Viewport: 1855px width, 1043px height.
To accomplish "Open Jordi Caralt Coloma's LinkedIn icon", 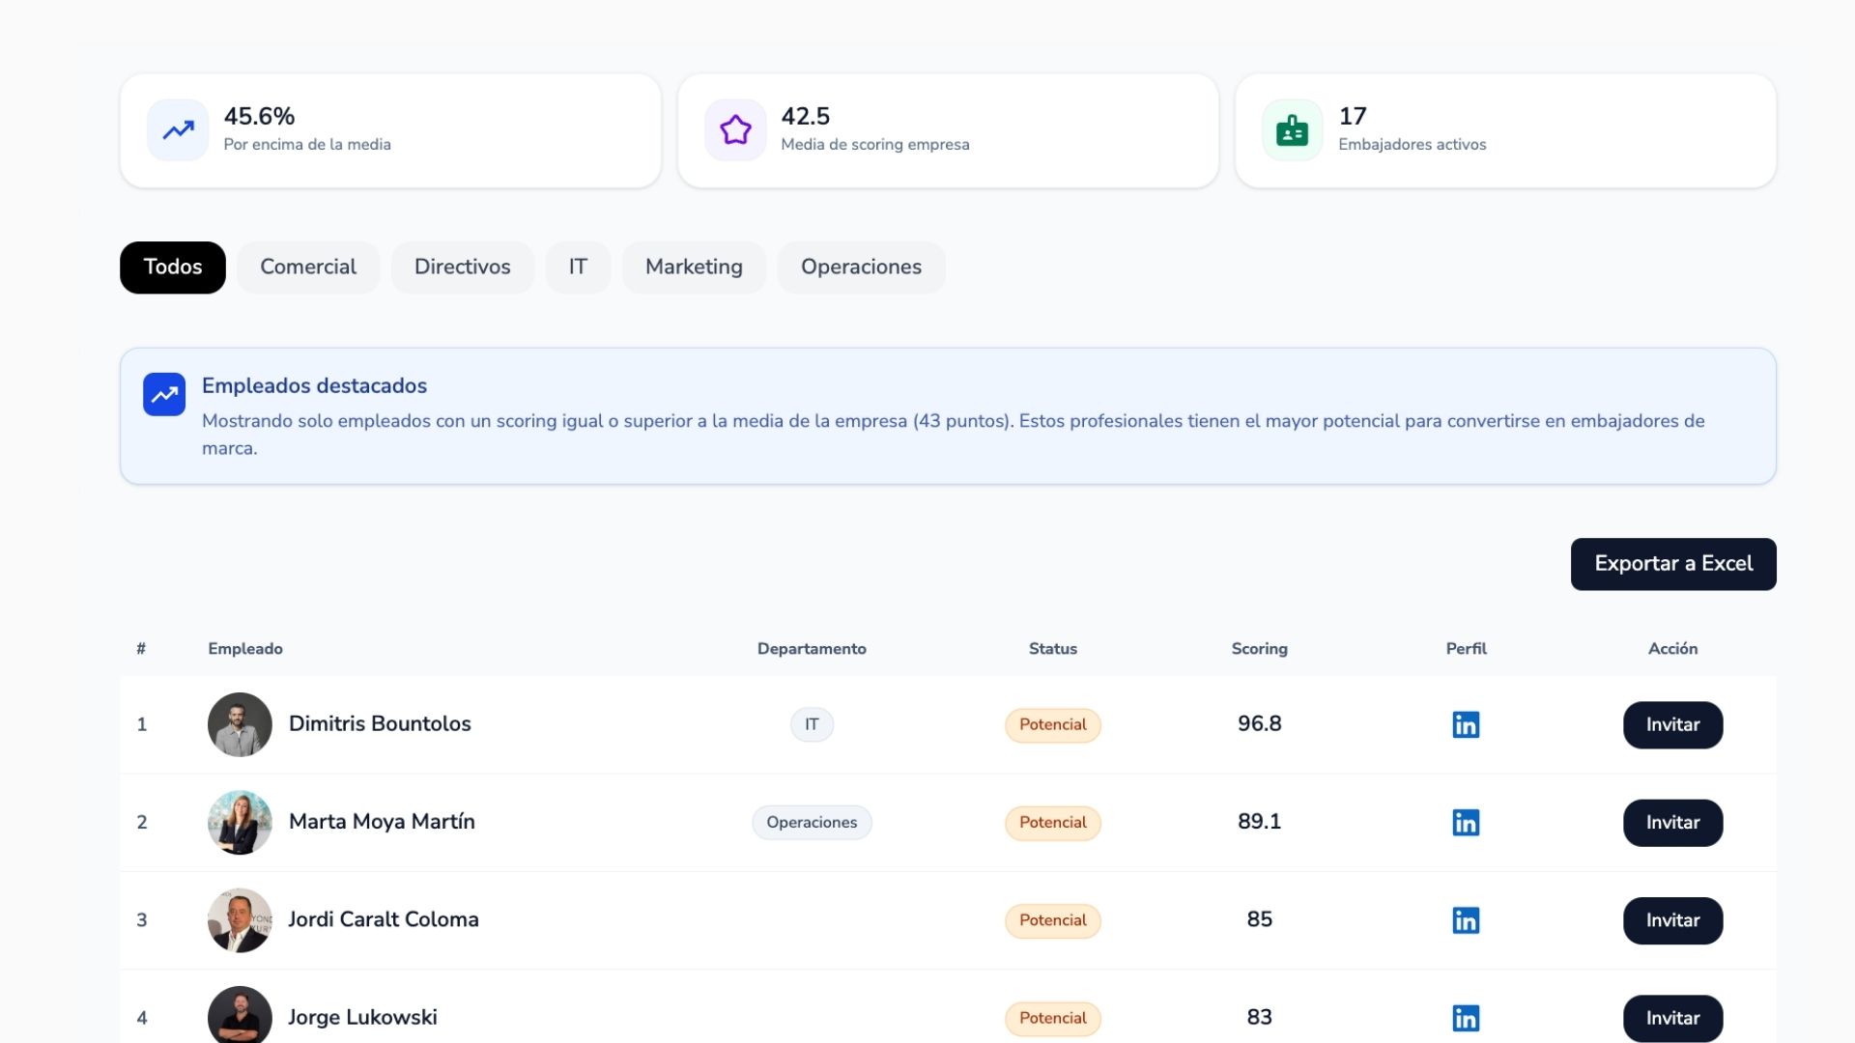I will click(1466, 920).
